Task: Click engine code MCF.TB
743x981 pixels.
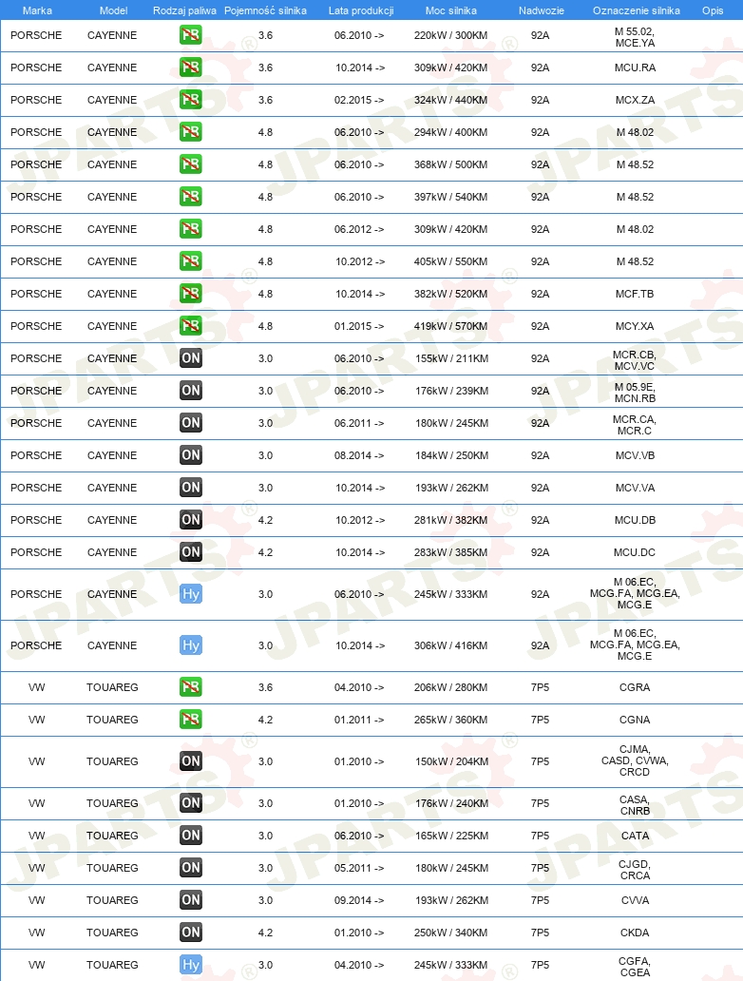Action: pos(635,294)
